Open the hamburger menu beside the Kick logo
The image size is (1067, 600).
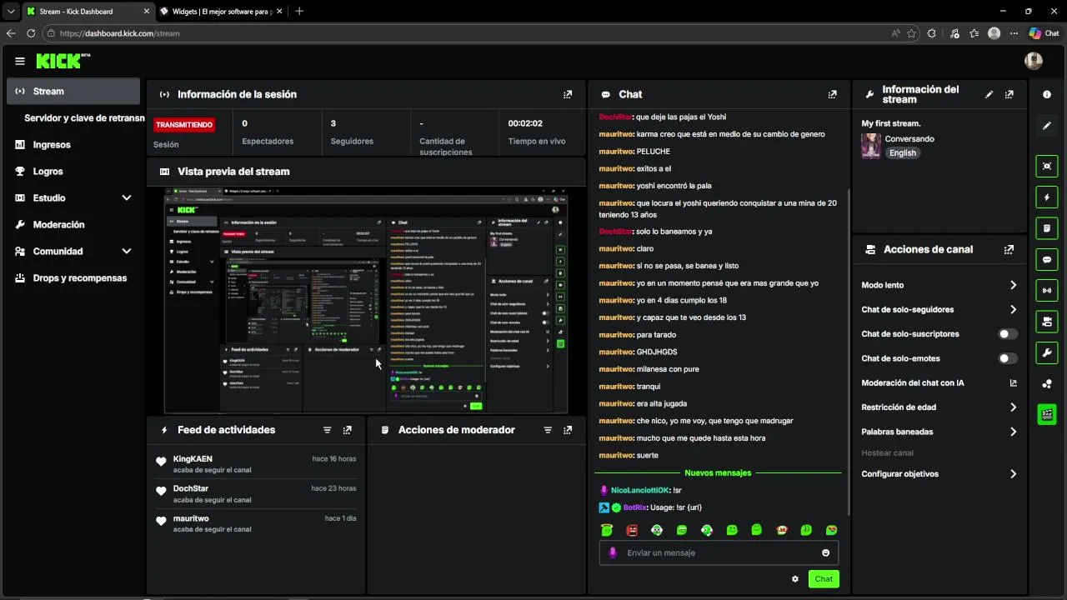[x=20, y=61]
